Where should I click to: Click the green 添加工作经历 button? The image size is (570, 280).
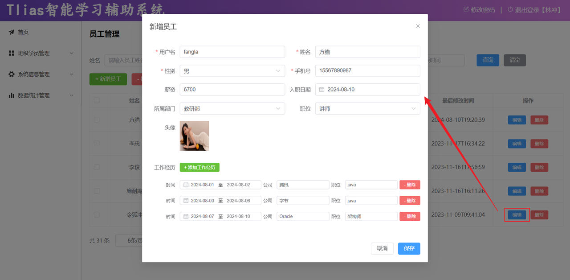tap(199, 167)
